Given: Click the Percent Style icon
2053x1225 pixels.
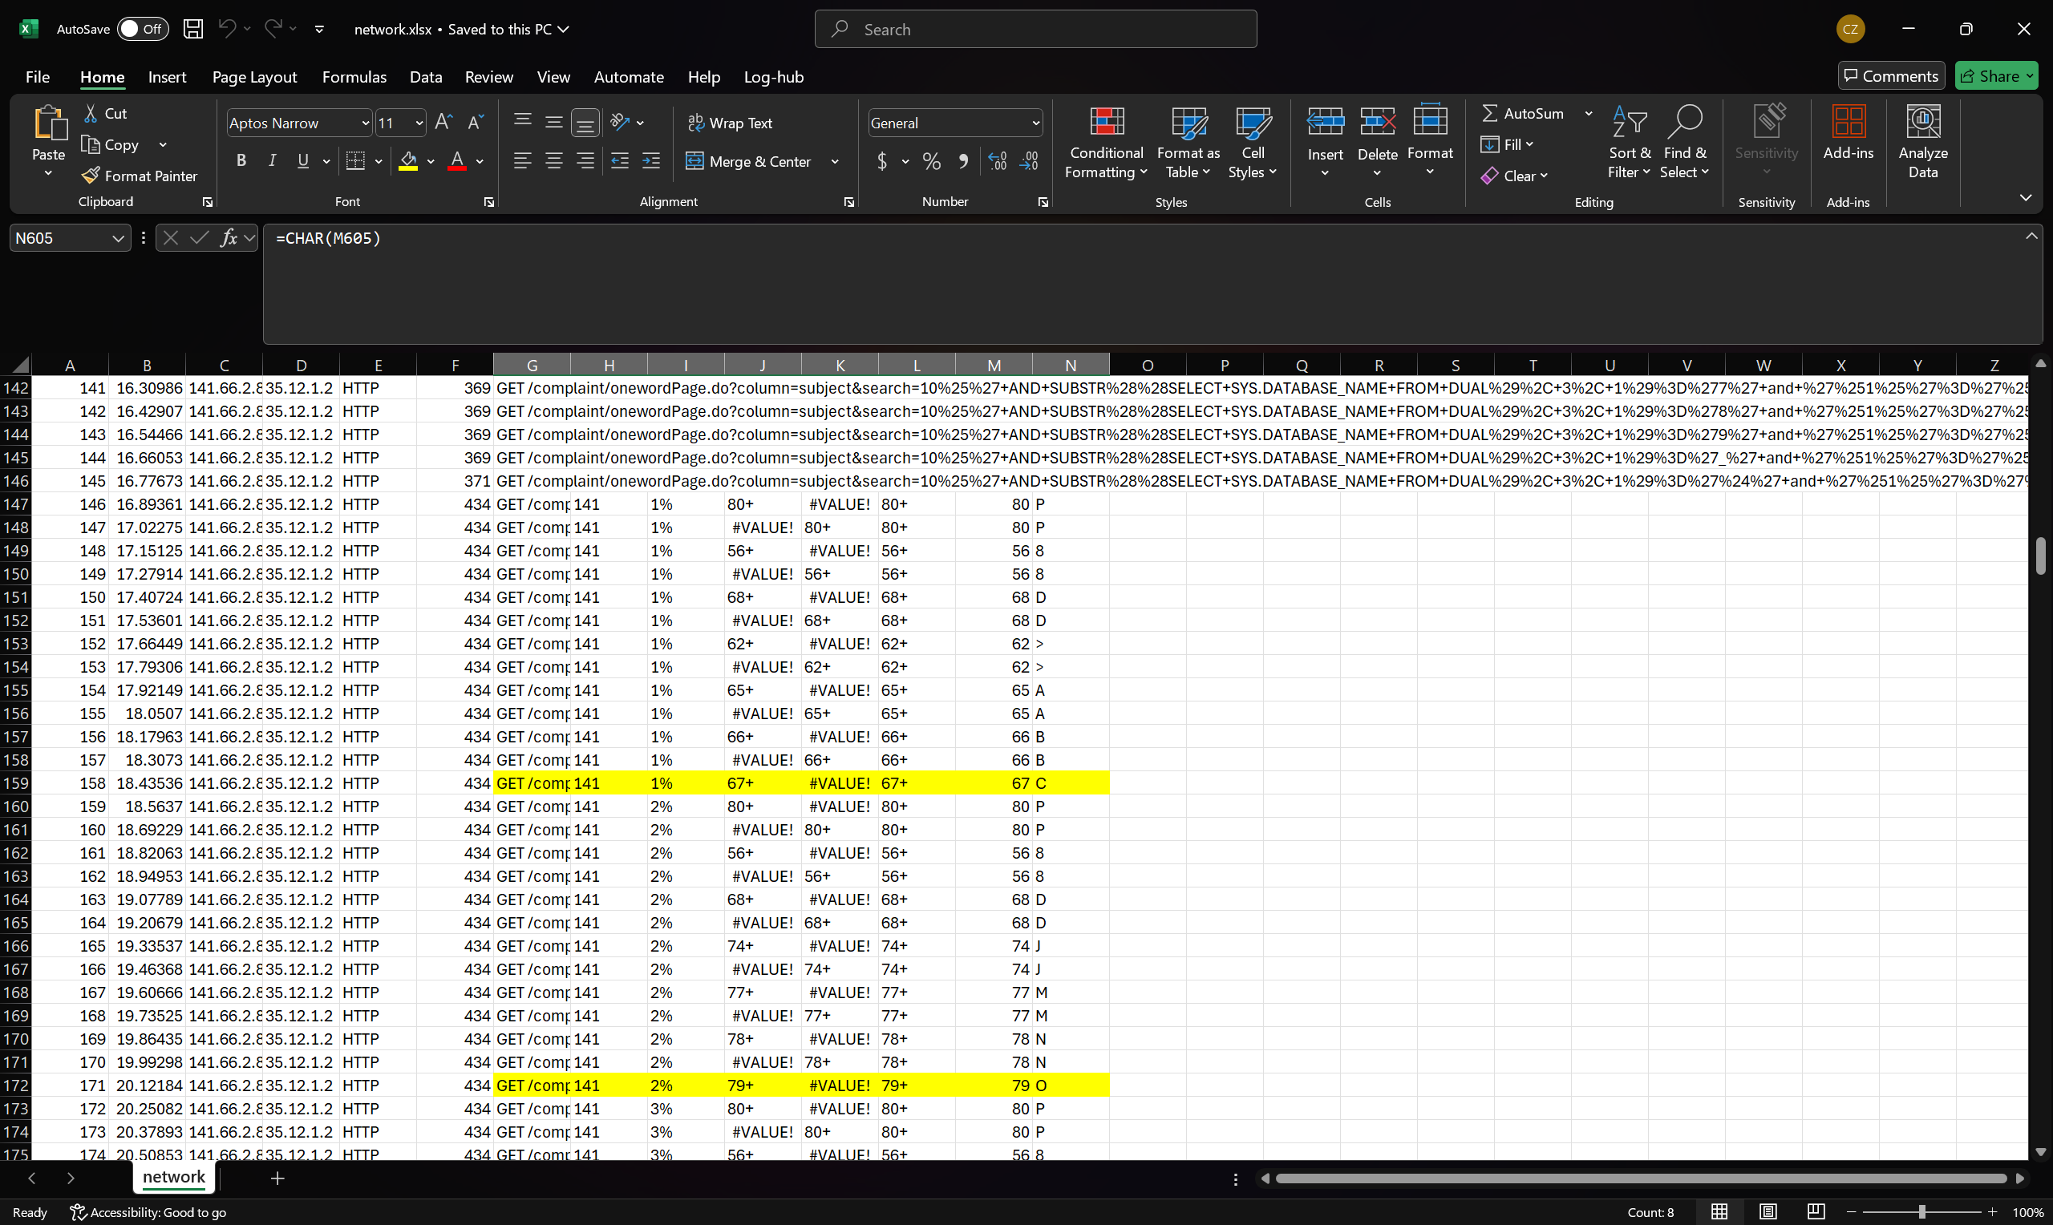Looking at the screenshot, I should pos(931,161).
